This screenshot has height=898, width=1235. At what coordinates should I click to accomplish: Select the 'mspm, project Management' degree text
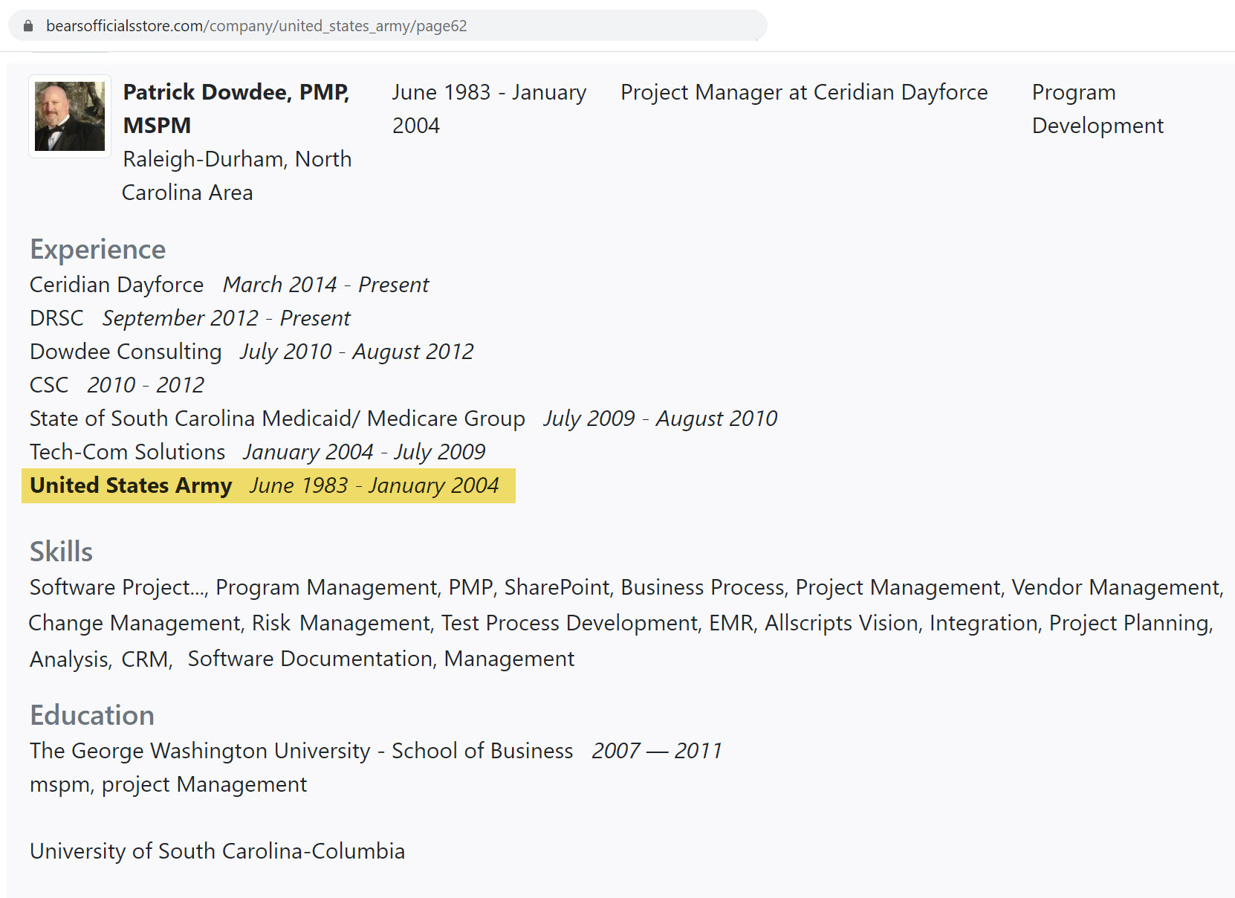168,784
